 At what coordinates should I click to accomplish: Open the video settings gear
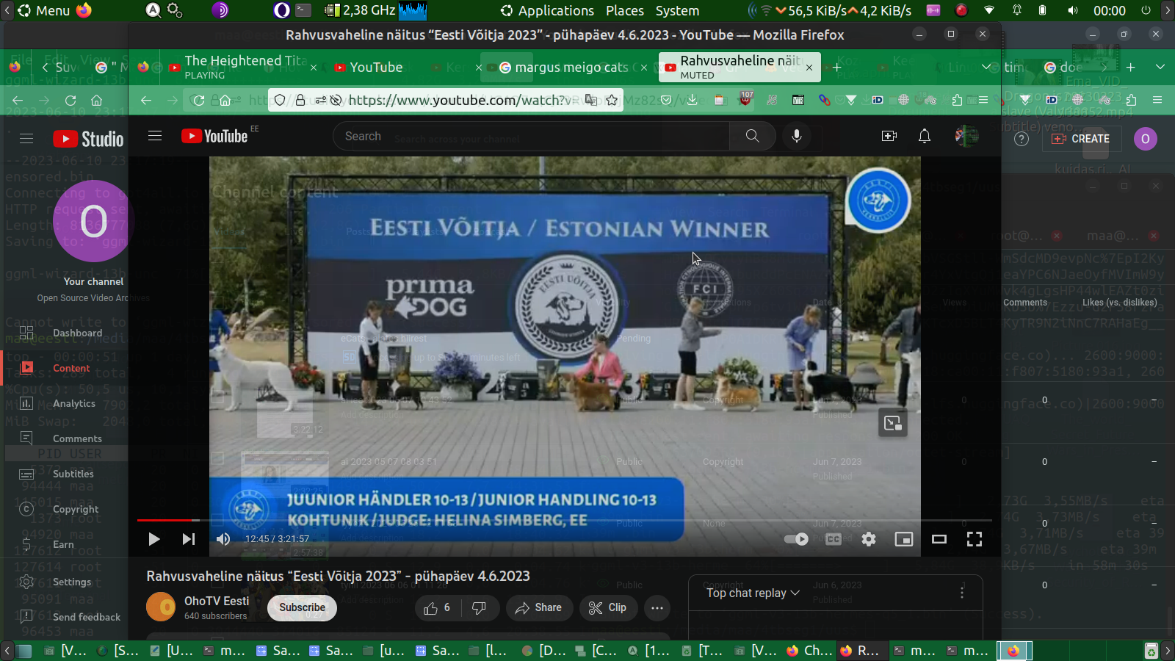(x=869, y=539)
